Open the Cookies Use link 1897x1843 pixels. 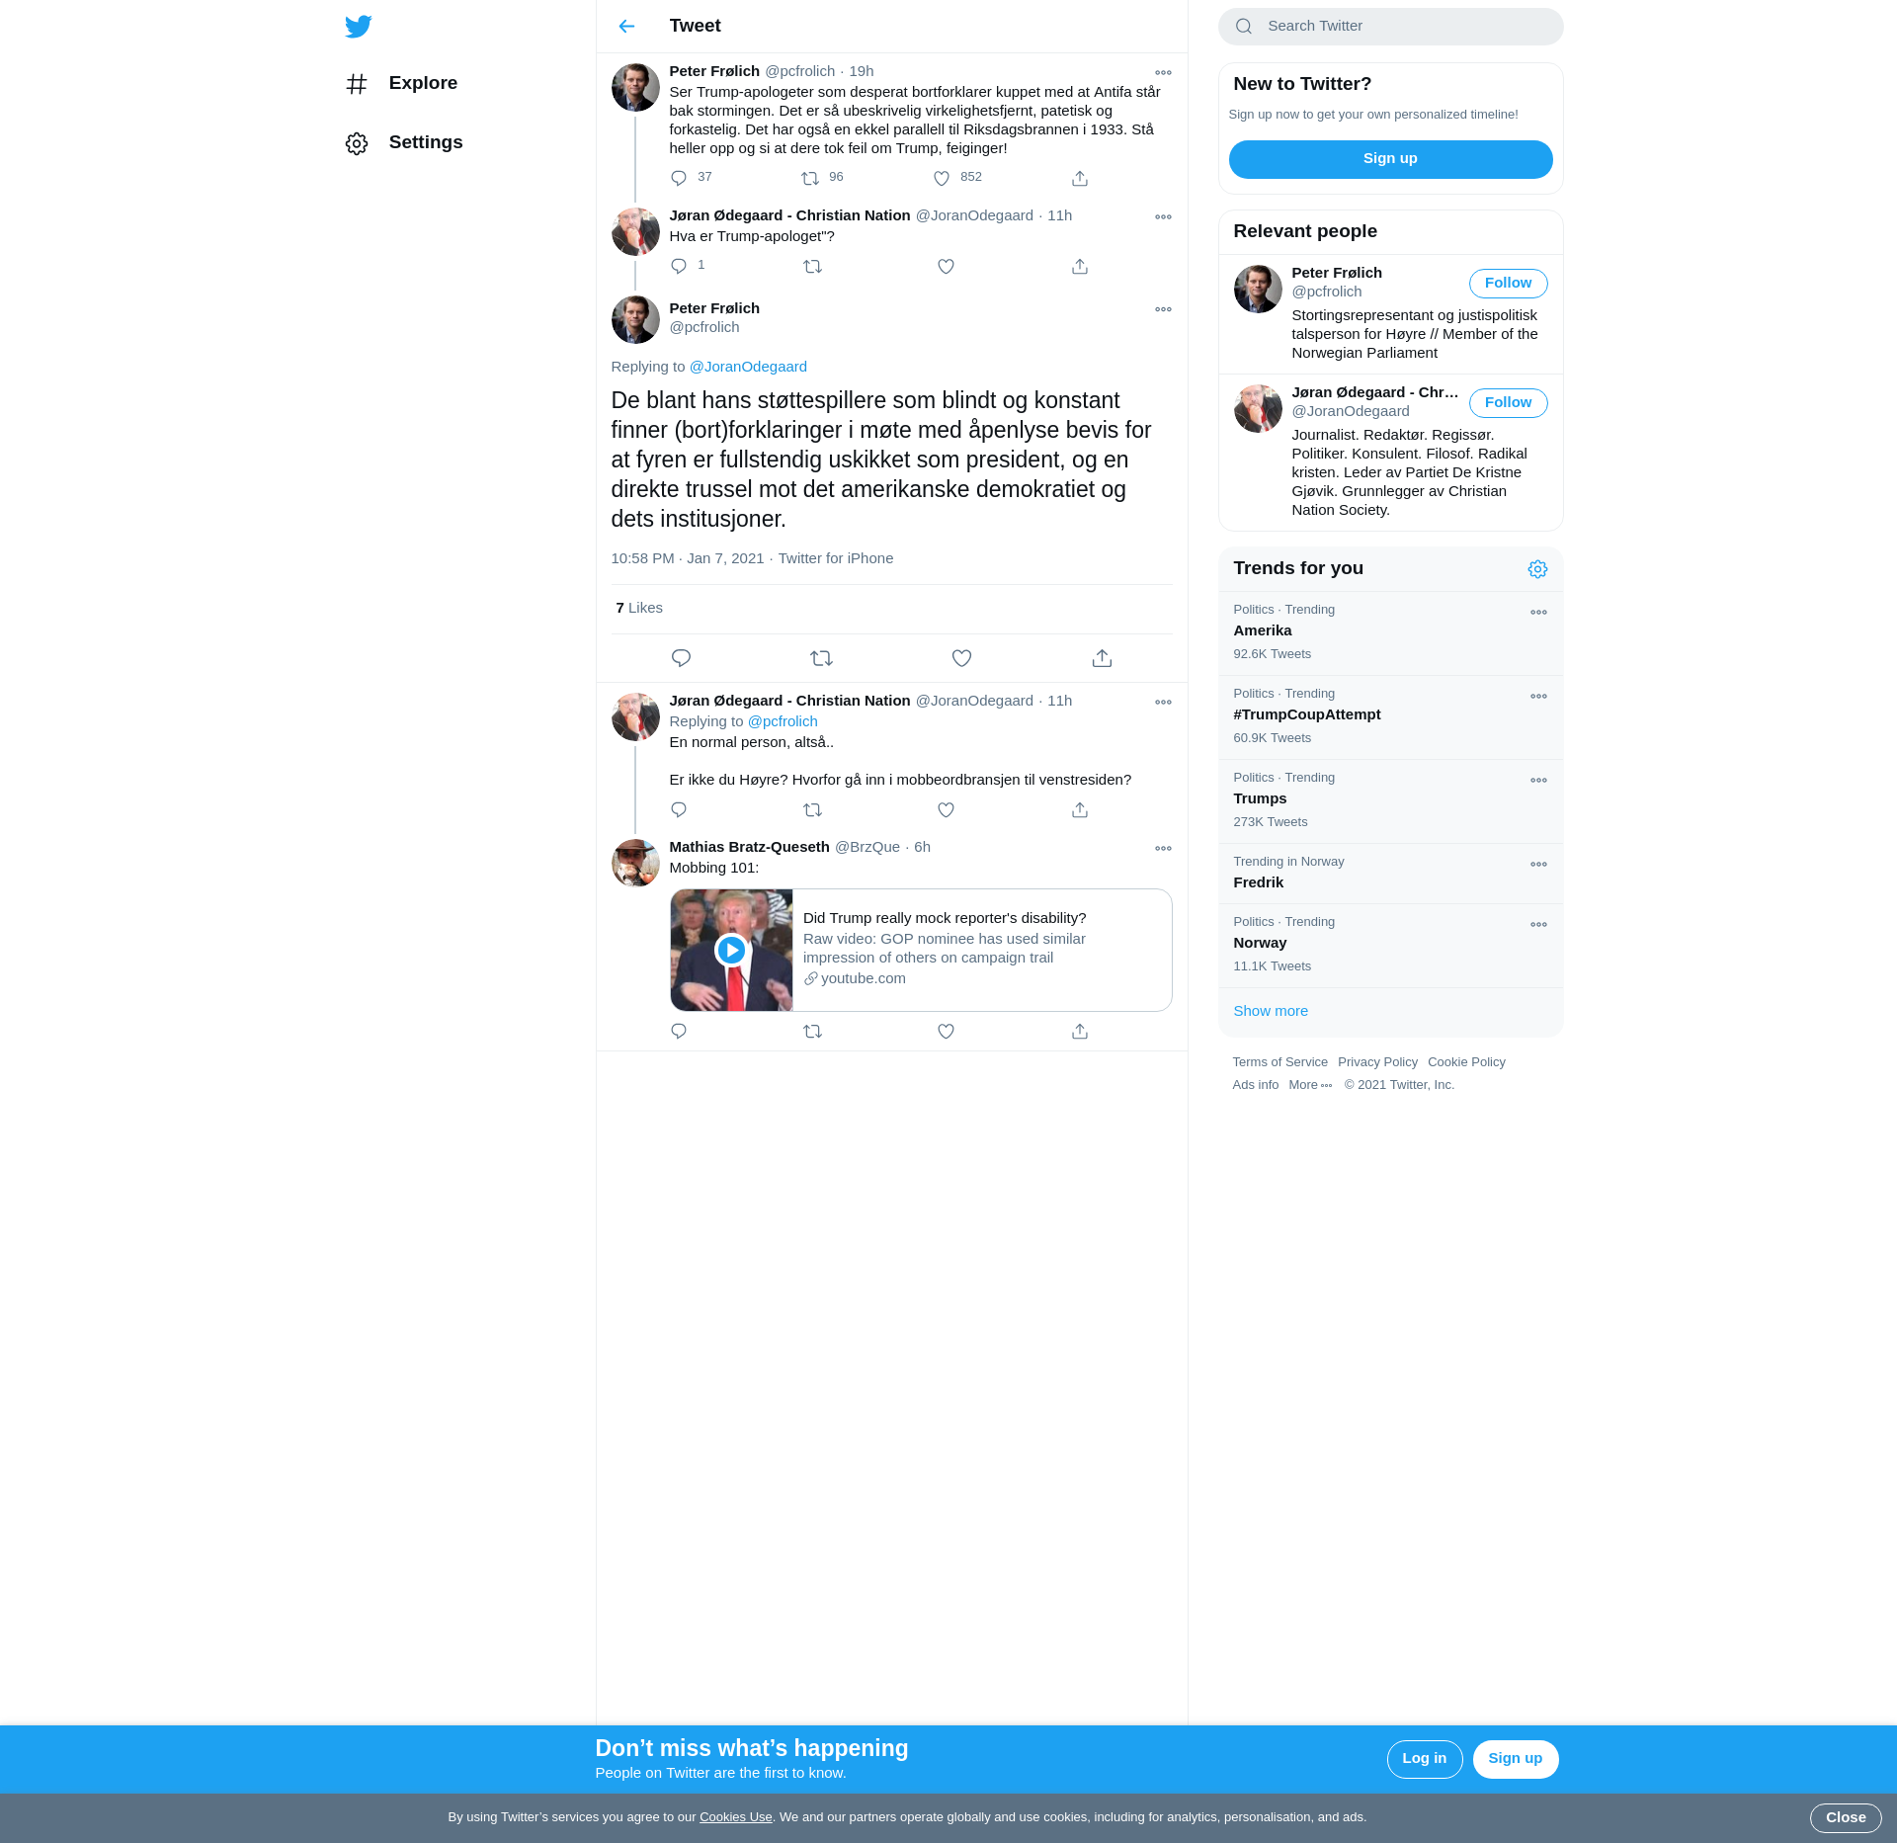pyautogui.click(x=735, y=1817)
